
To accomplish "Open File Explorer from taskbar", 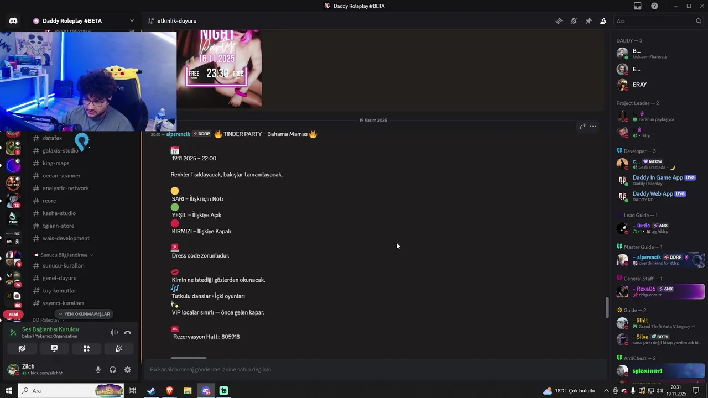I will [x=188, y=391].
